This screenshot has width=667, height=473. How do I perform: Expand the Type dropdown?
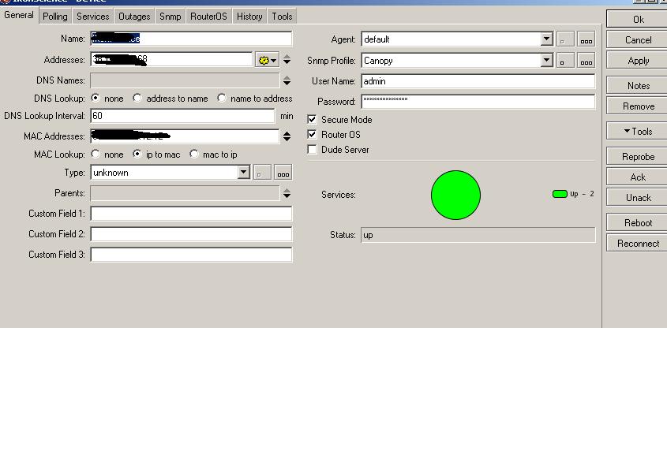pyautogui.click(x=243, y=172)
